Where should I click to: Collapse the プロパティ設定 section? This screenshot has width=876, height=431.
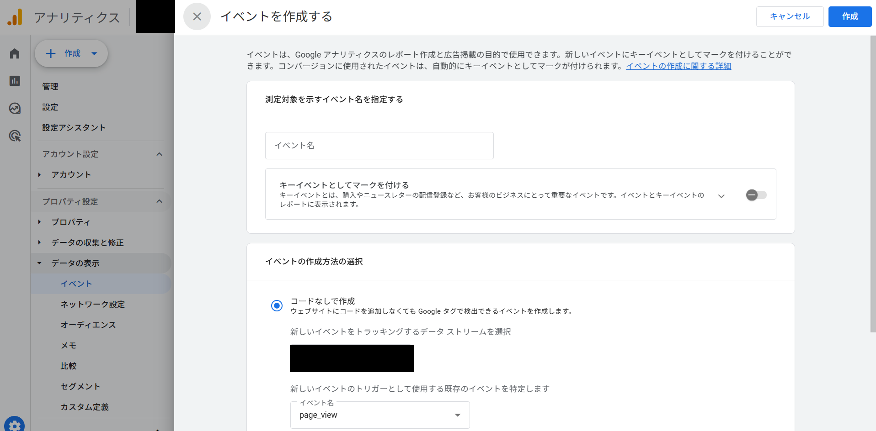pyautogui.click(x=159, y=201)
